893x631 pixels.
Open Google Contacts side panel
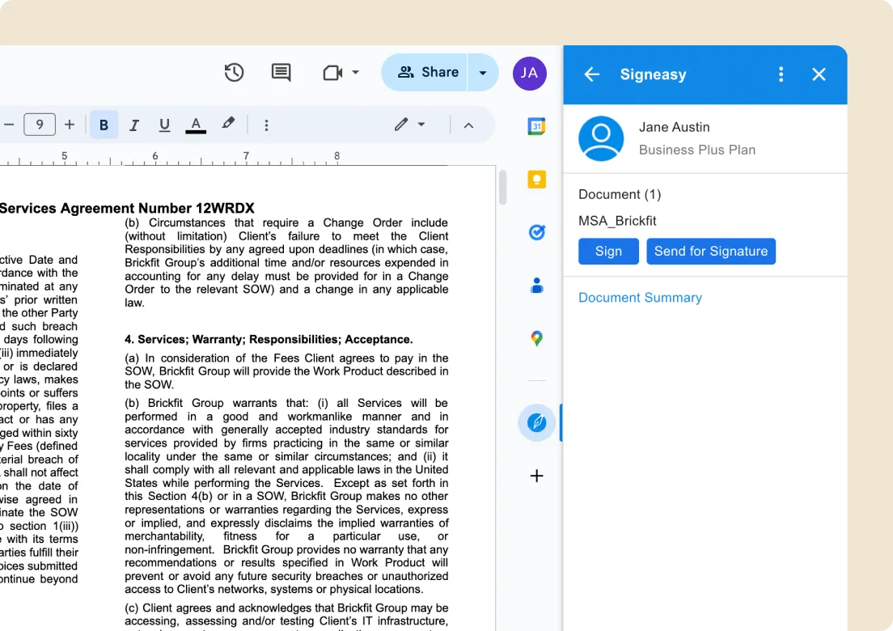click(536, 285)
